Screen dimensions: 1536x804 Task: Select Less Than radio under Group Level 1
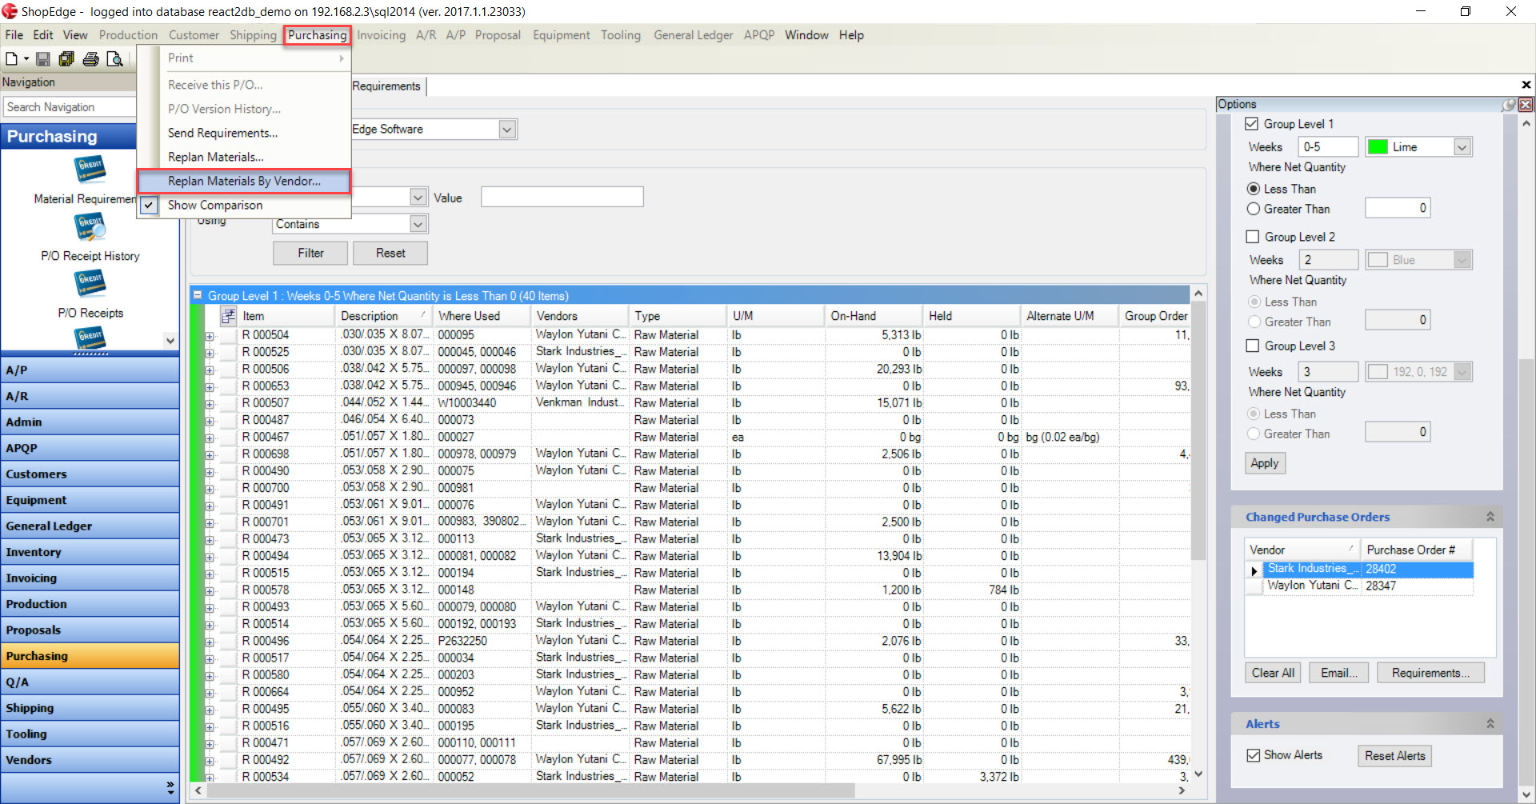[x=1254, y=189]
